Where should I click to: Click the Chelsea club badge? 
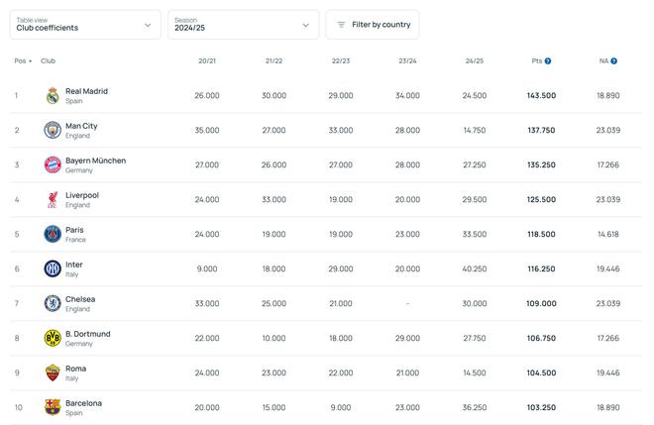coord(53,303)
